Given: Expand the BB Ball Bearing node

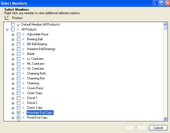Looking at the screenshot, I should pyautogui.click(x=13, y=45).
